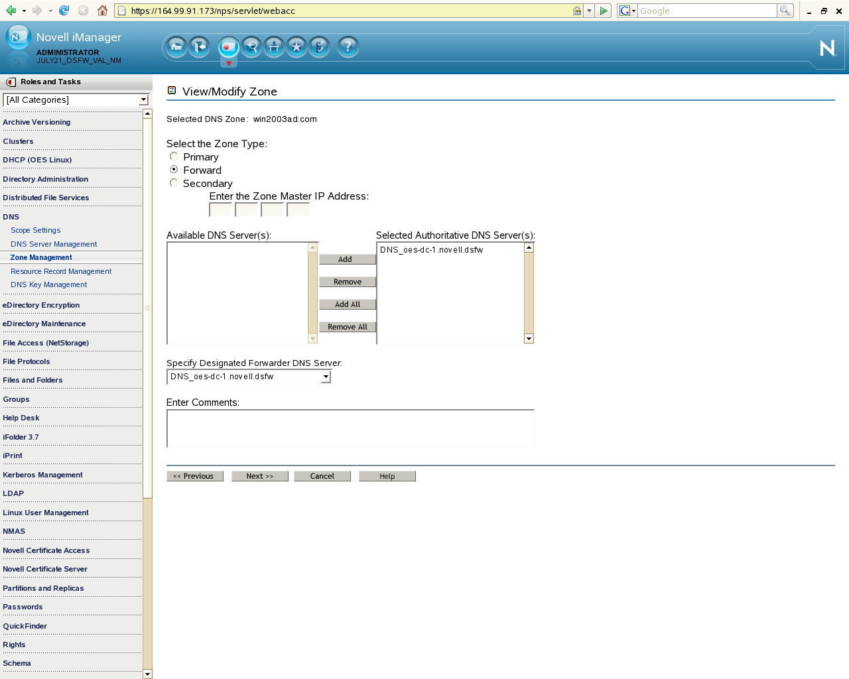
Task: Click in the Enter Comments text area
Action: coord(350,428)
